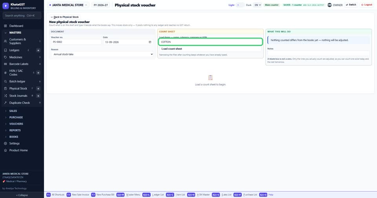Expand the VOUCHERS section
This screenshot has height=198, width=377.
(22, 124)
